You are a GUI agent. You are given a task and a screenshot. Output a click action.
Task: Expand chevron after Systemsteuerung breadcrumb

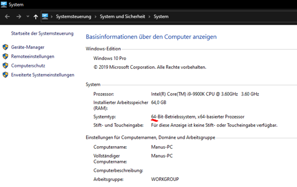pyautogui.click(x=96, y=17)
